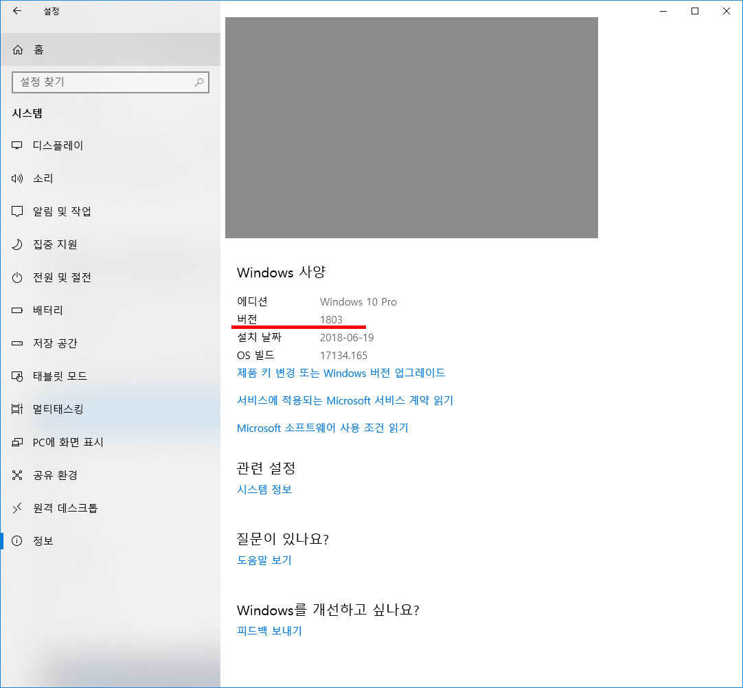Click 제품 키 변경 또는 Windows 버전 업그레이드 link
This screenshot has width=743, height=688.
click(341, 373)
